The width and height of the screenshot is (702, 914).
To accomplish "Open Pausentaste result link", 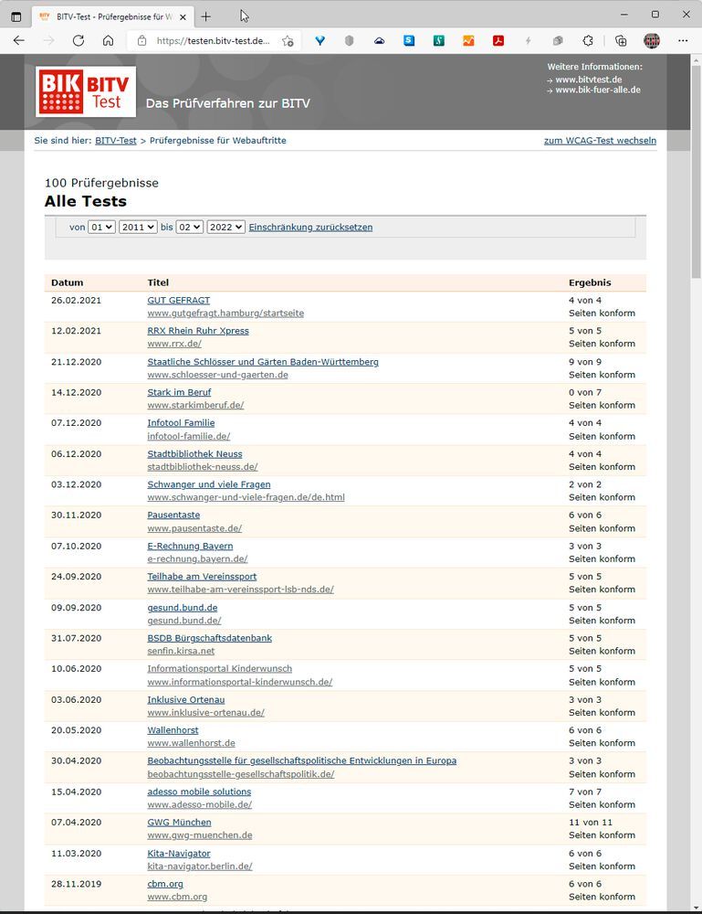I will point(173,515).
